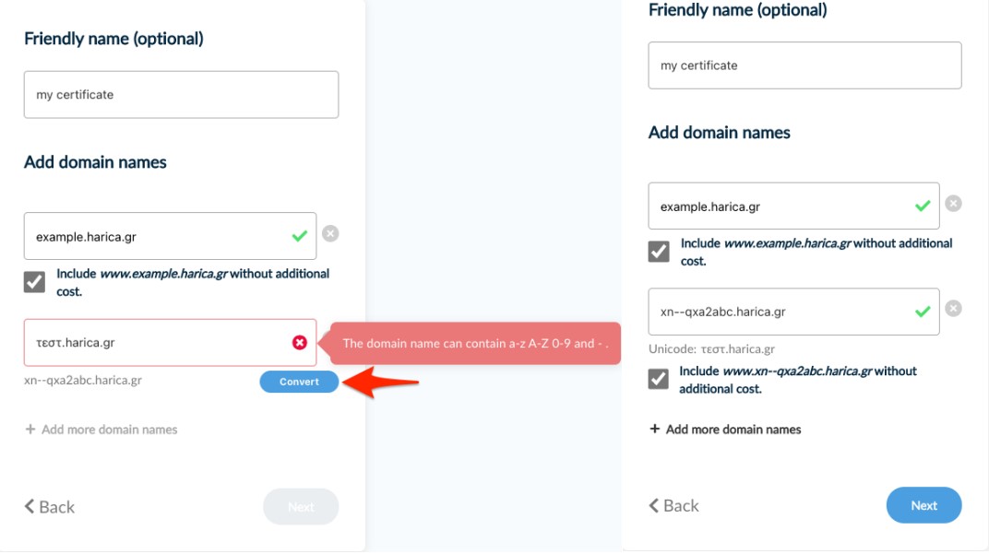The width and height of the screenshot is (989, 554).
Task: Click the friendly name field containing 'my certificate'
Action: click(181, 94)
